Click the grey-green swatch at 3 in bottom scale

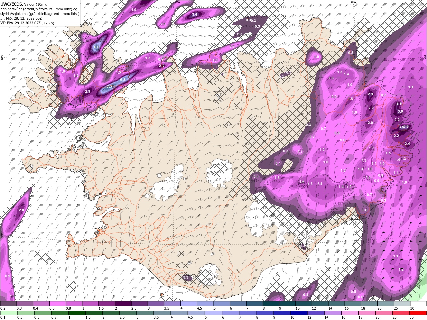click(x=145, y=313)
